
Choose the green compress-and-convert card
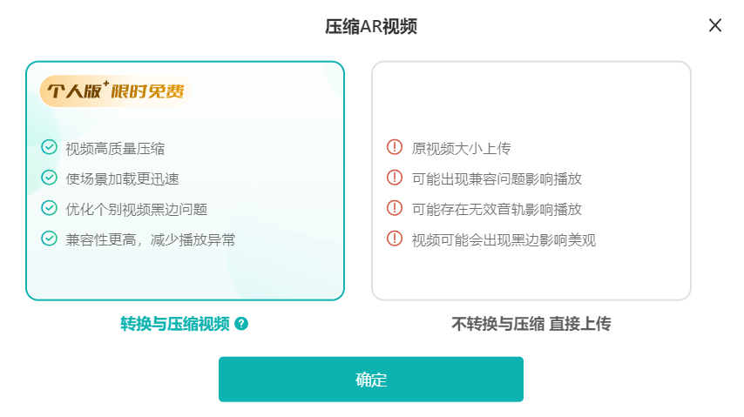(x=185, y=181)
